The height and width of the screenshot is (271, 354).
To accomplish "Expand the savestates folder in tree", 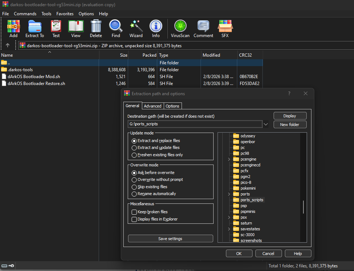I will [229, 229].
